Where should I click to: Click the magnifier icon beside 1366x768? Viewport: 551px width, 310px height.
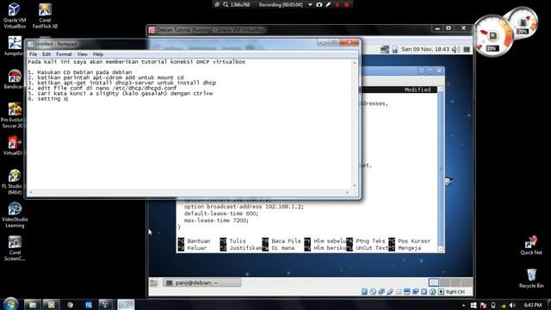226,4
